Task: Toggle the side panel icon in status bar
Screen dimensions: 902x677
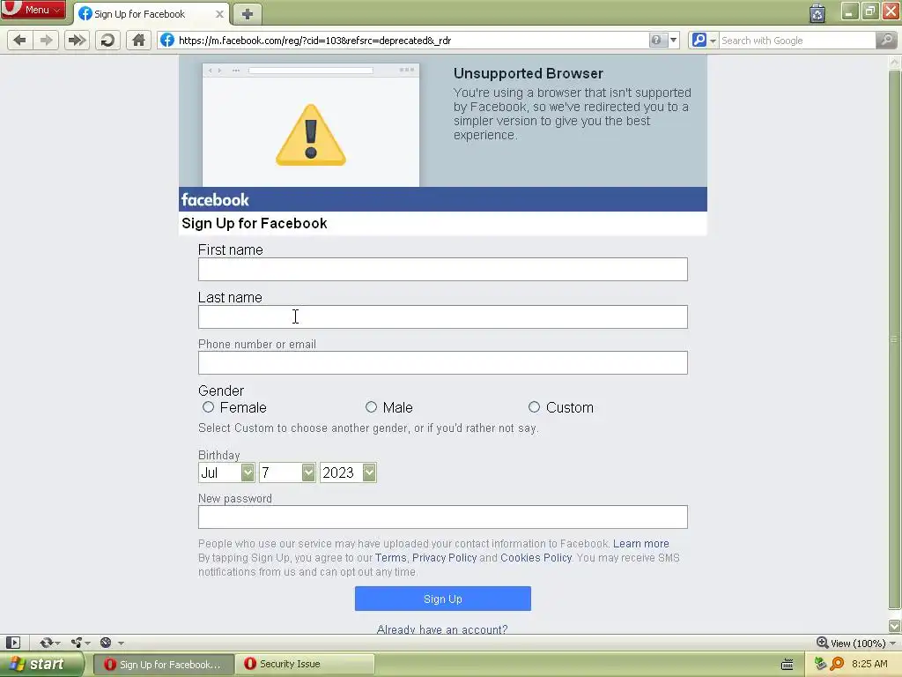Action: (x=13, y=643)
